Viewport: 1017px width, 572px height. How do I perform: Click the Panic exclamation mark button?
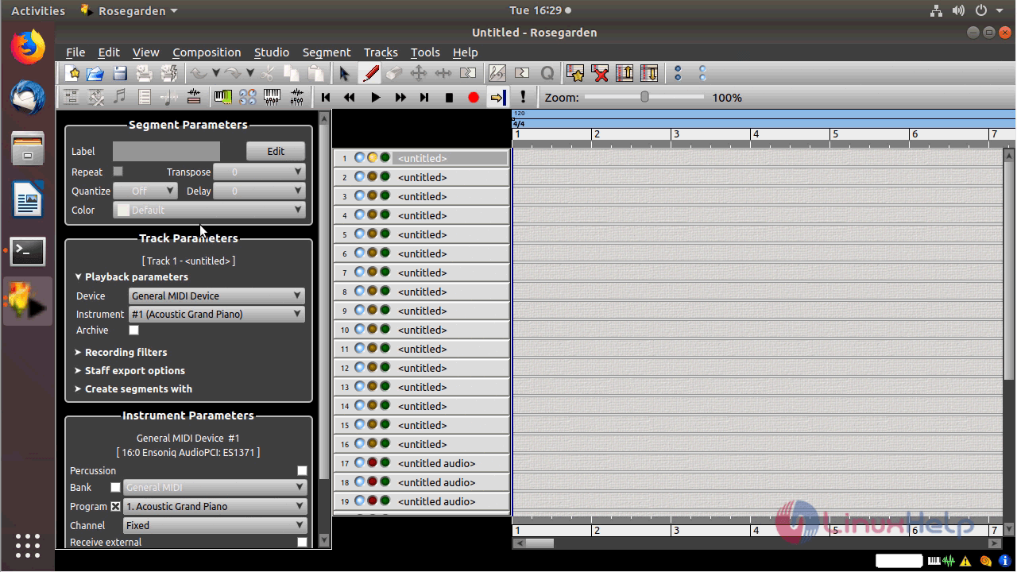point(523,97)
